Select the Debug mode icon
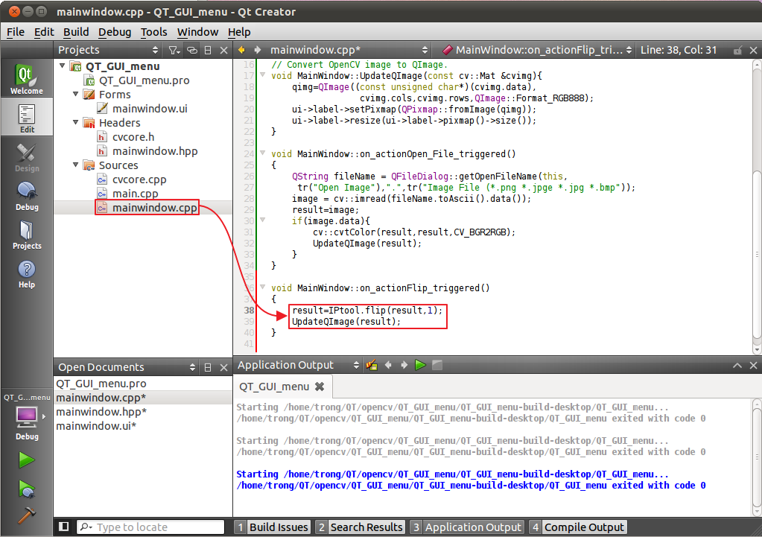This screenshot has width=762, height=537. [x=27, y=196]
